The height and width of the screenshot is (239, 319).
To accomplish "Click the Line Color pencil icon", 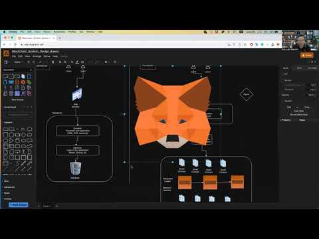I will coord(77,62).
